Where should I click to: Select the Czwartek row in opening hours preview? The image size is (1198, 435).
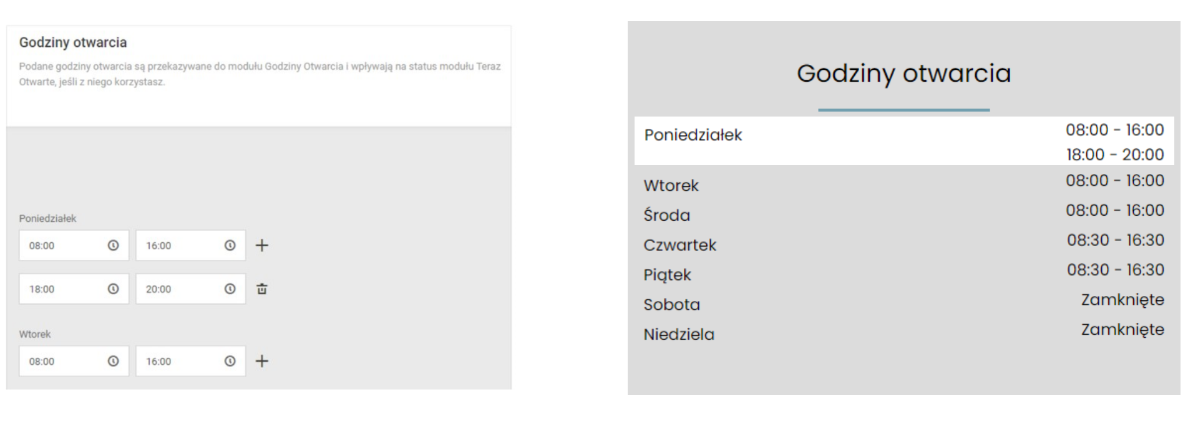[904, 243]
